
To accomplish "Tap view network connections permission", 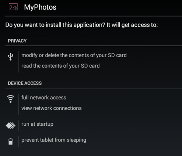I will coord(52,108).
